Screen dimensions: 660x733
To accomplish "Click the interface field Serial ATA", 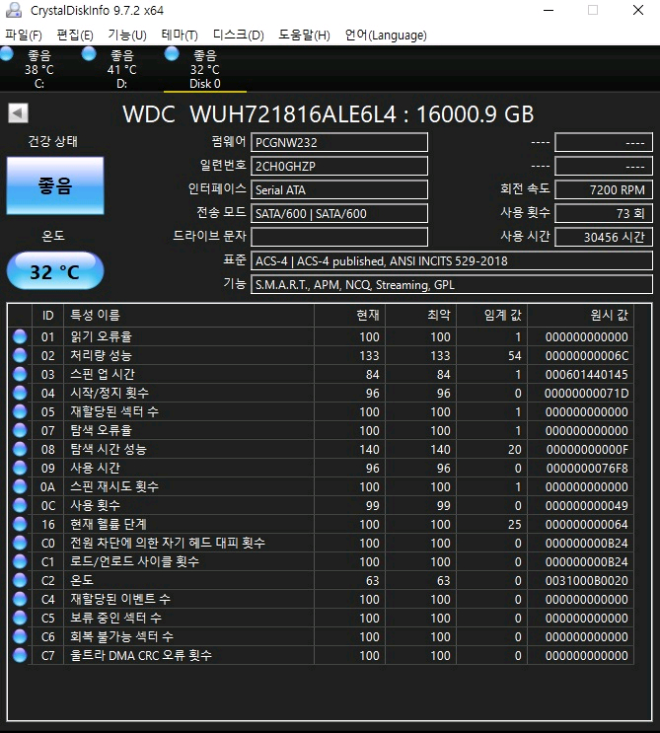I will pyautogui.click(x=339, y=189).
